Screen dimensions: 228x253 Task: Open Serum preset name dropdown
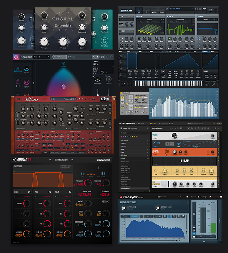click(x=181, y=9)
